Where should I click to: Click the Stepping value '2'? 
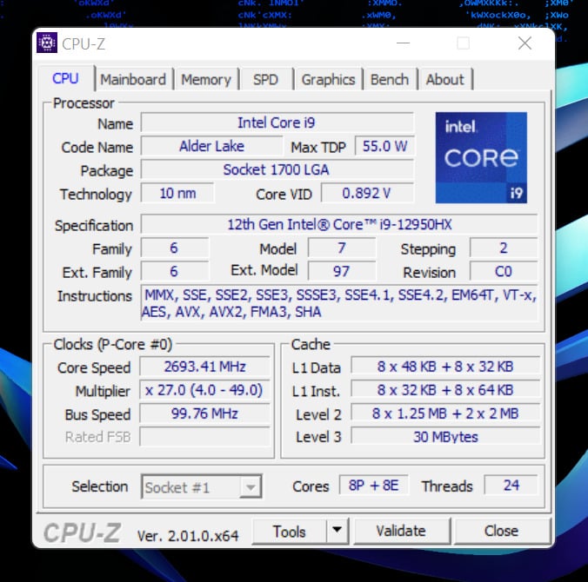coord(504,248)
